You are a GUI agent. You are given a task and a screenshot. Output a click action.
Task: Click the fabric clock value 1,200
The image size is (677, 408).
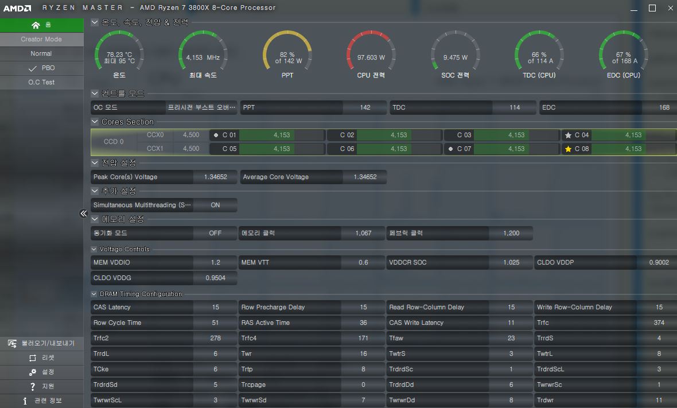[511, 233]
